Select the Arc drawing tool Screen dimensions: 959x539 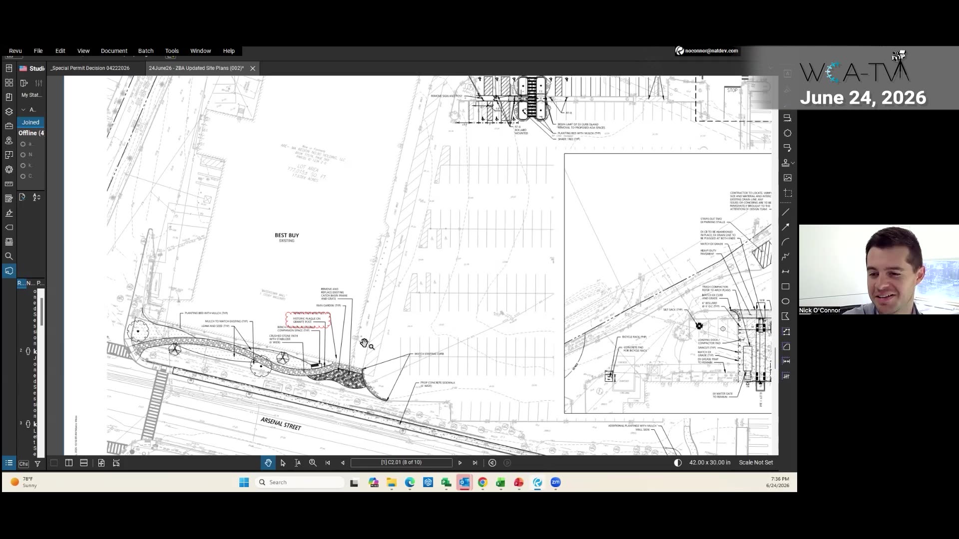[x=786, y=242]
